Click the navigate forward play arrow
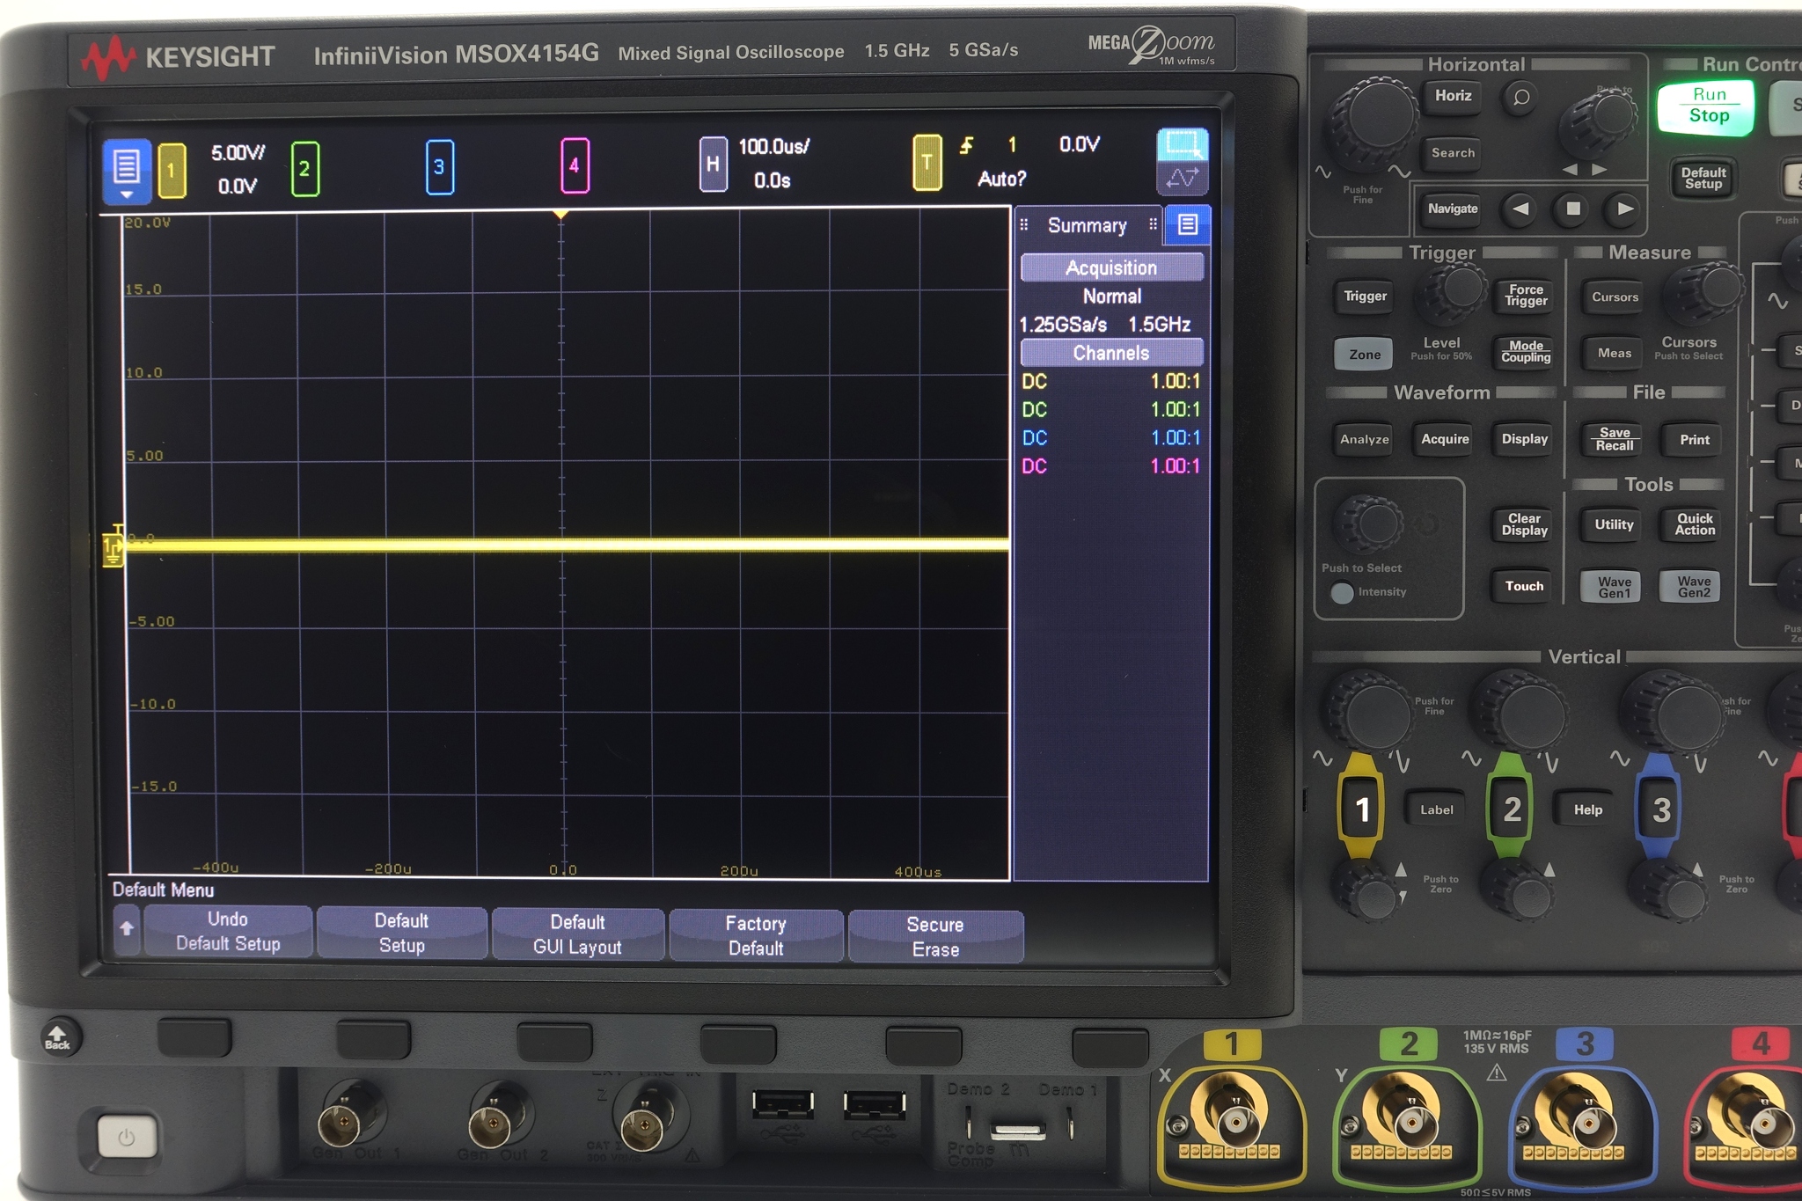Image resolution: width=1802 pixels, height=1201 pixels. (x=1624, y=209)
